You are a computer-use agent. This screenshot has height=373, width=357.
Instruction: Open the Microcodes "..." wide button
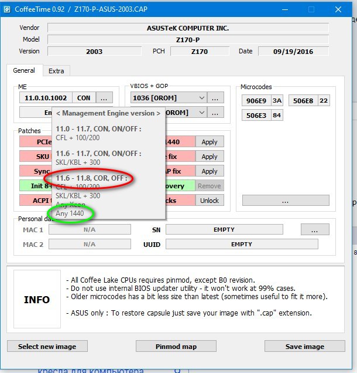(286, 201)
